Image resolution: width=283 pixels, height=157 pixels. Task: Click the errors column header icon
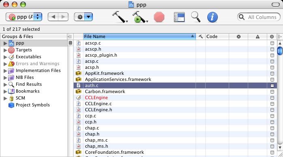(238, 37)
